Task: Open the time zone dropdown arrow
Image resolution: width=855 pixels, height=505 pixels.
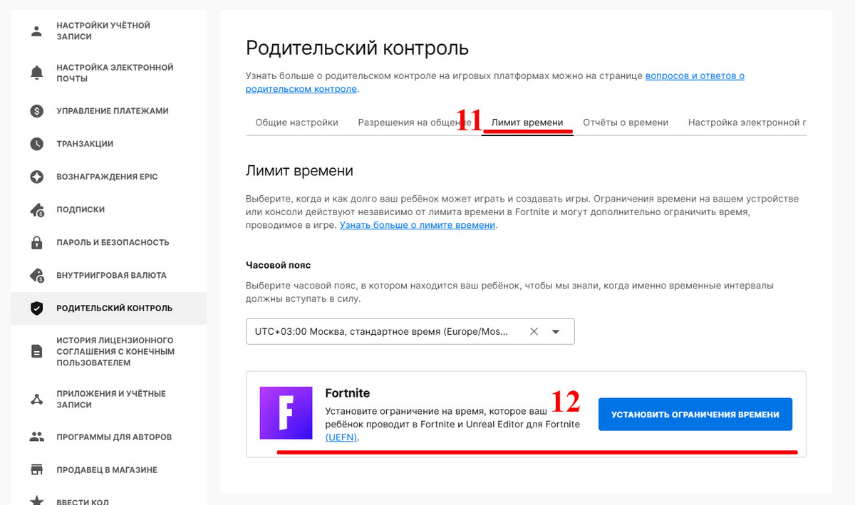Action: (556, 332)
